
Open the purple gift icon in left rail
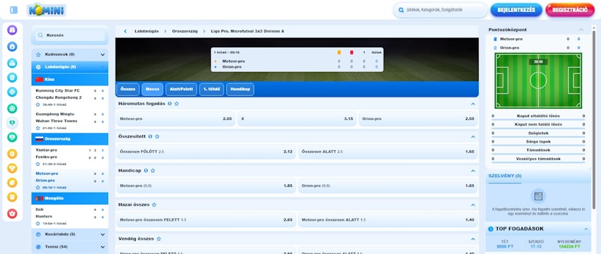[12, 30]
